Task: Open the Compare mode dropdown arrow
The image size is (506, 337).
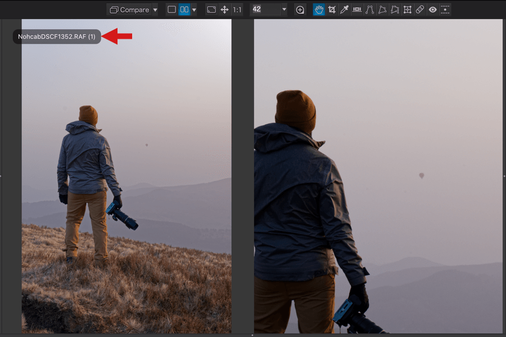Action: click(155, 10)
